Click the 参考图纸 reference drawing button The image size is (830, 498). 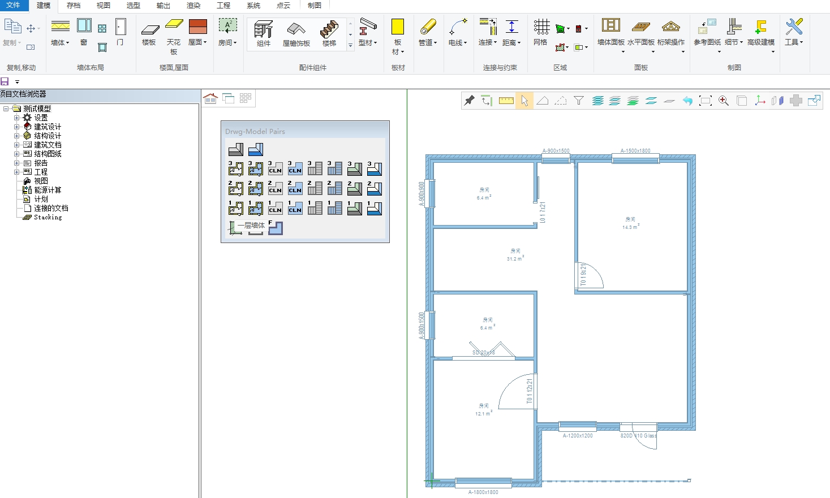707,34
